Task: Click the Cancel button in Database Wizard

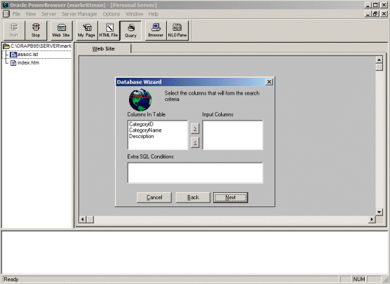Action: pos(154,198)
